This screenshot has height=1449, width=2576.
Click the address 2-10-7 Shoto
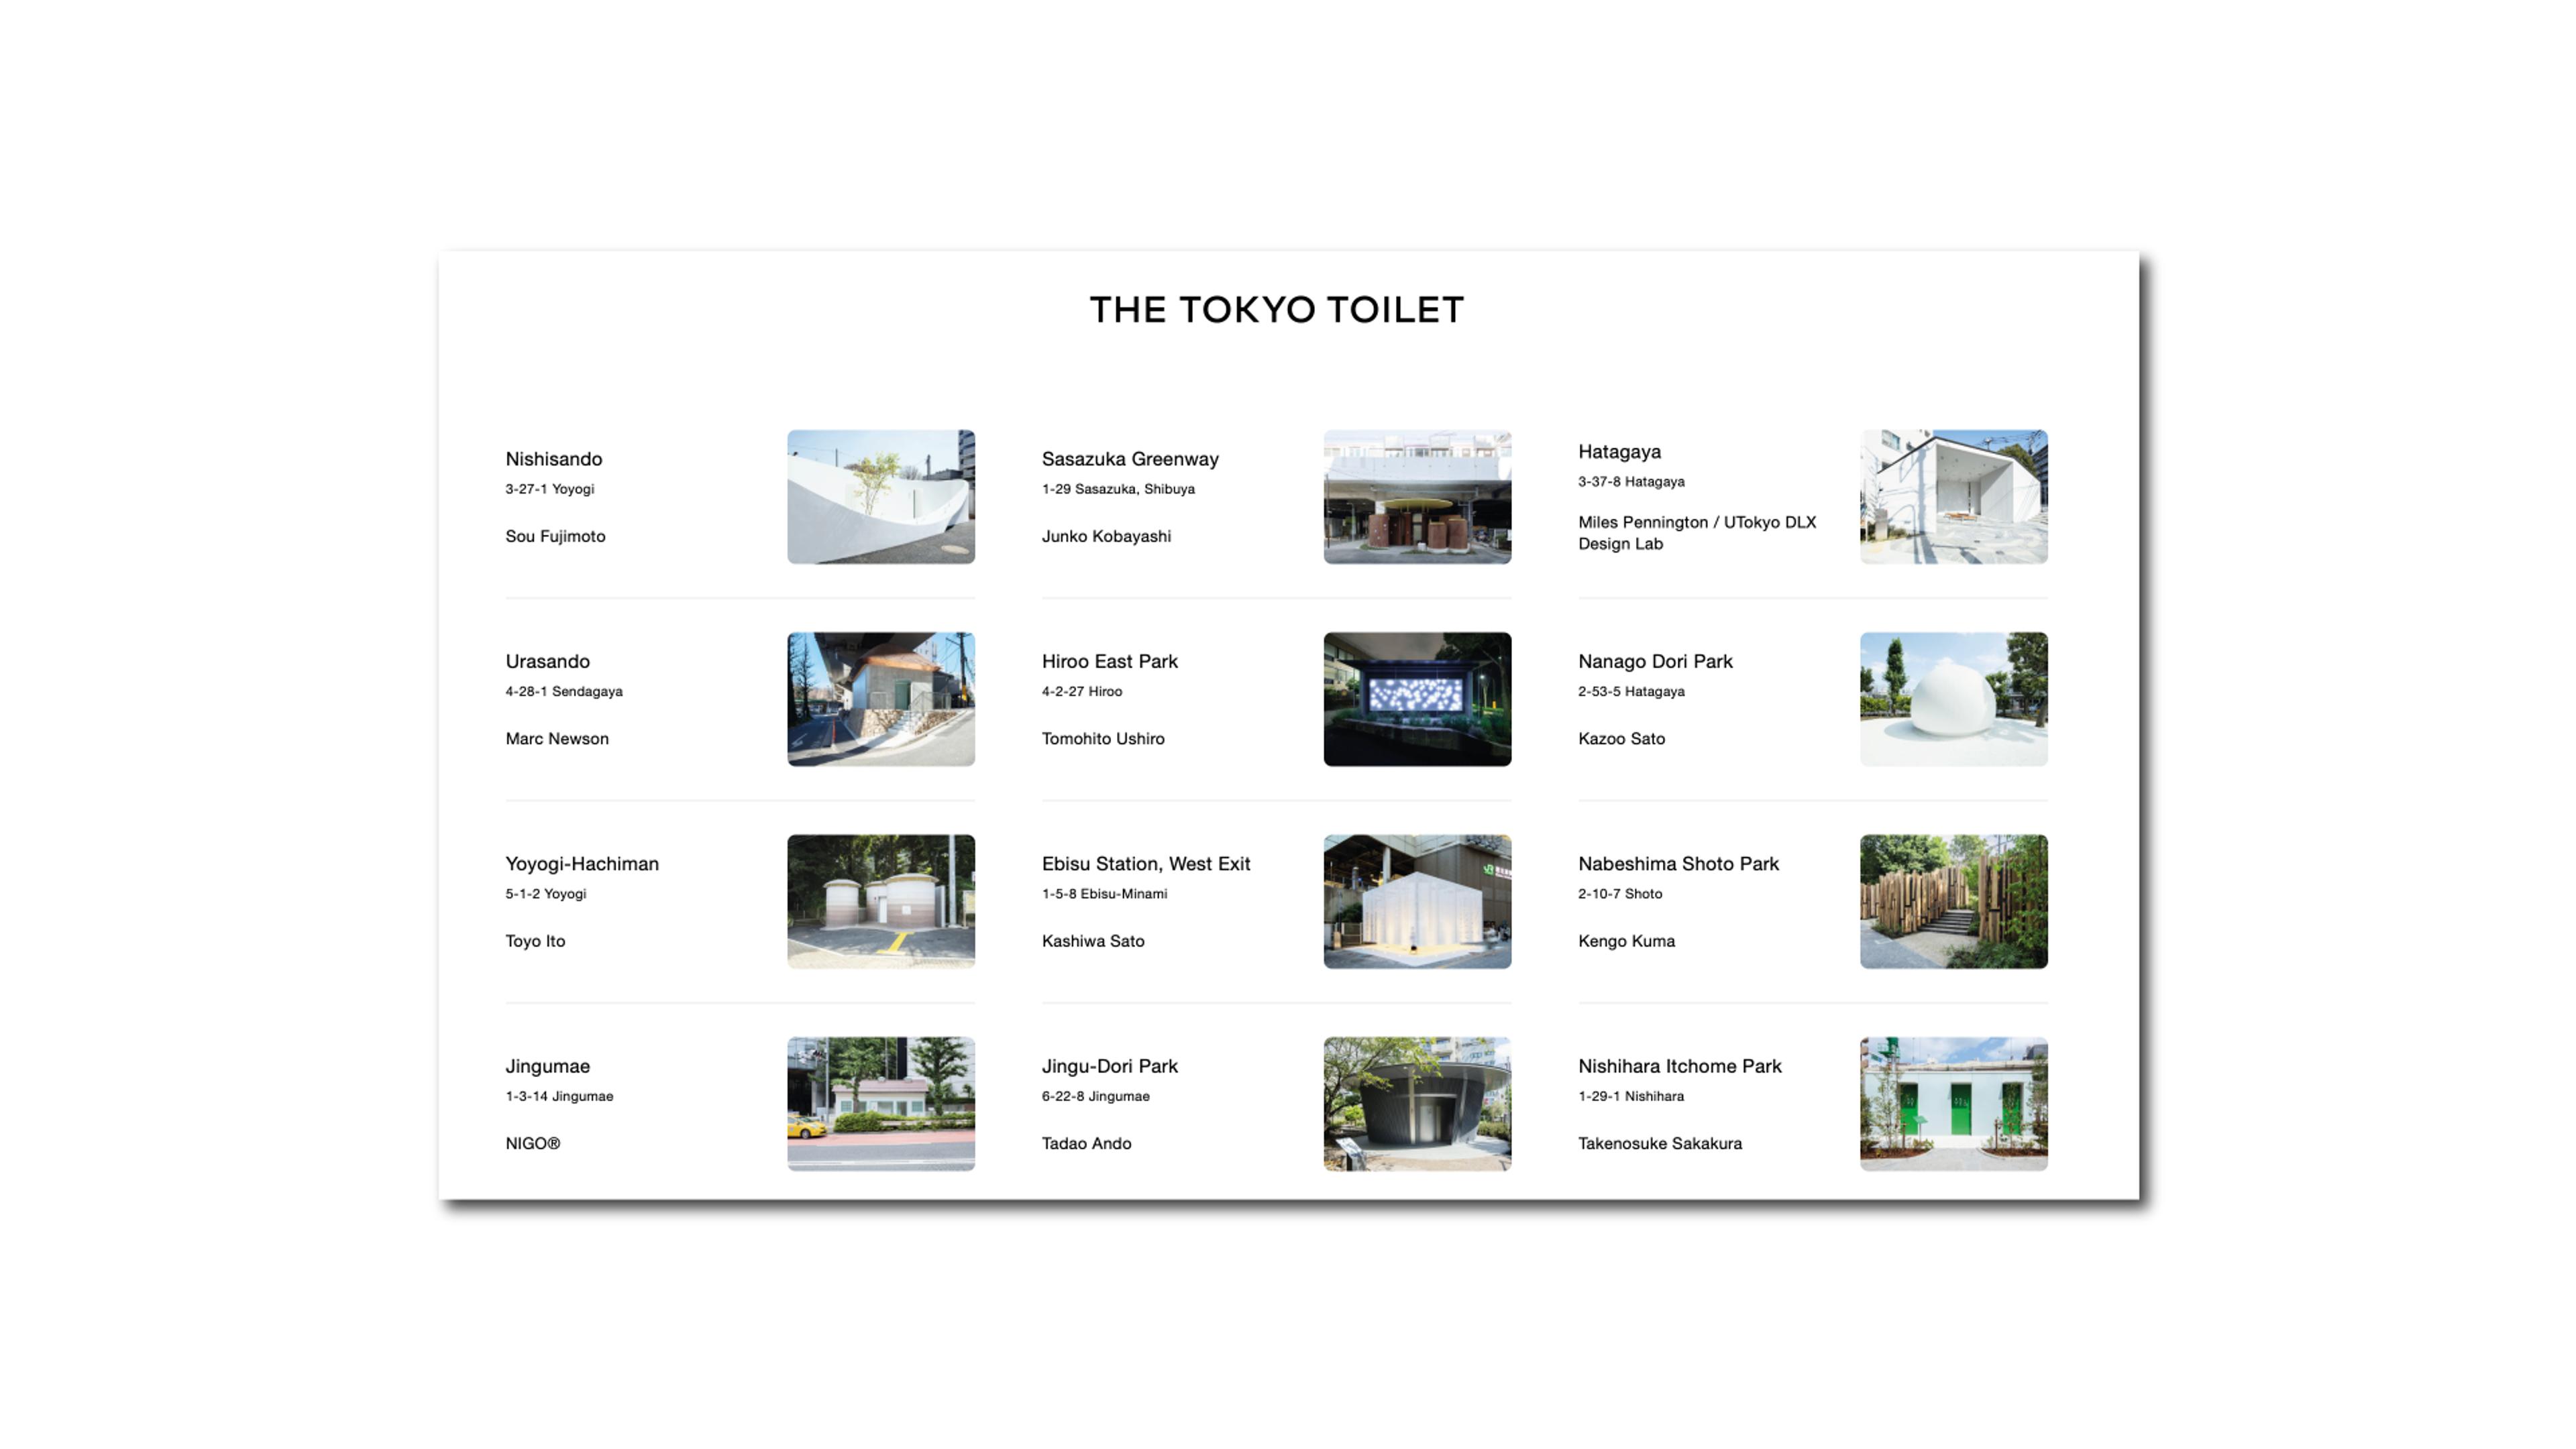coord(1620,894)
